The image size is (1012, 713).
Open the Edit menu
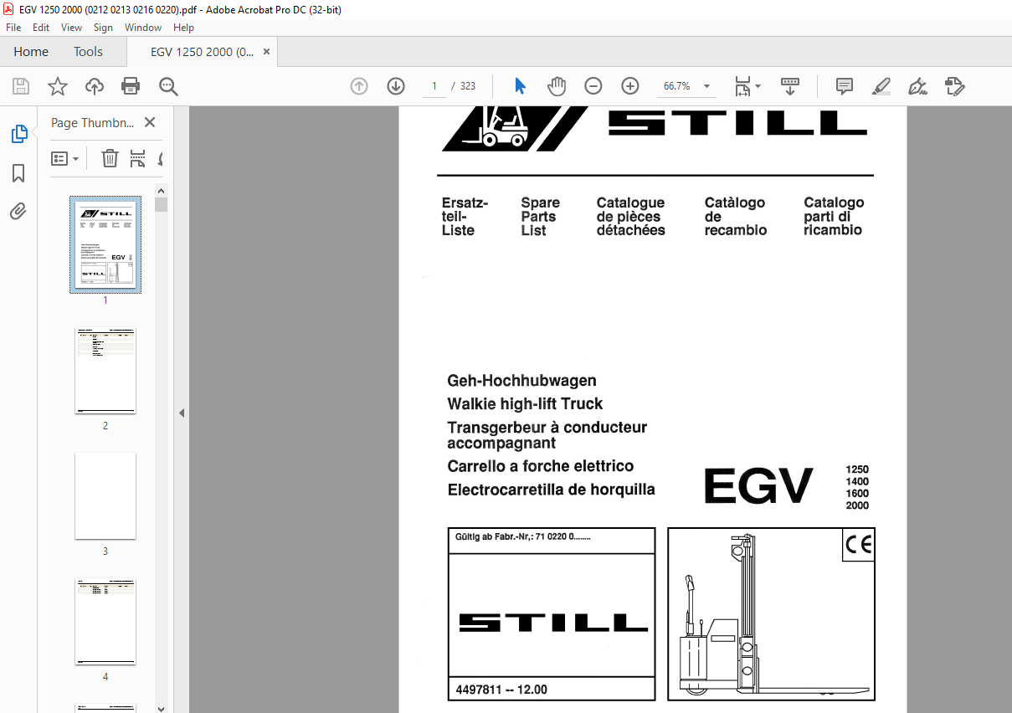(x=41, y=28)
